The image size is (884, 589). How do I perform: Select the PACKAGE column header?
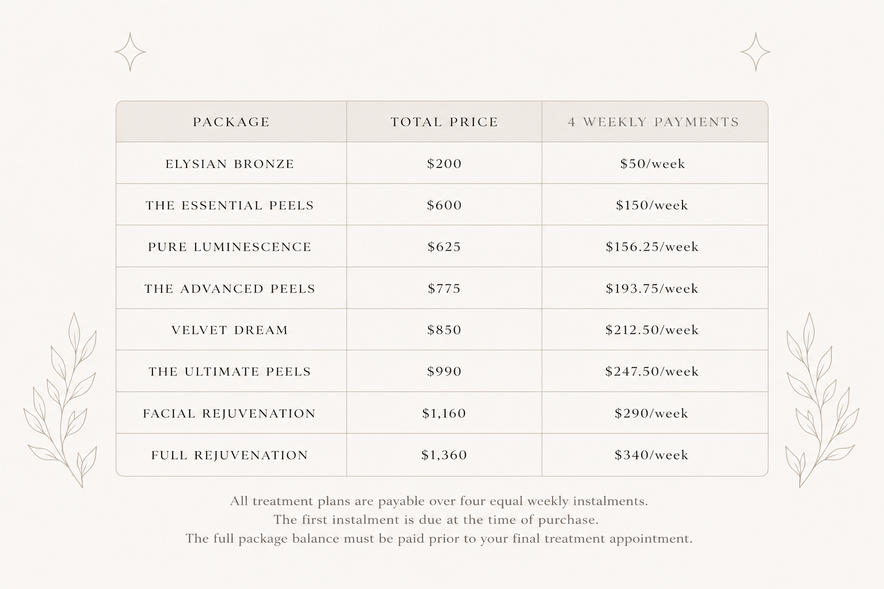point(231,122)
